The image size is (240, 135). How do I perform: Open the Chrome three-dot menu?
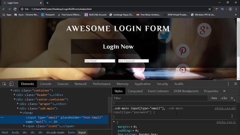click(236, 9)
